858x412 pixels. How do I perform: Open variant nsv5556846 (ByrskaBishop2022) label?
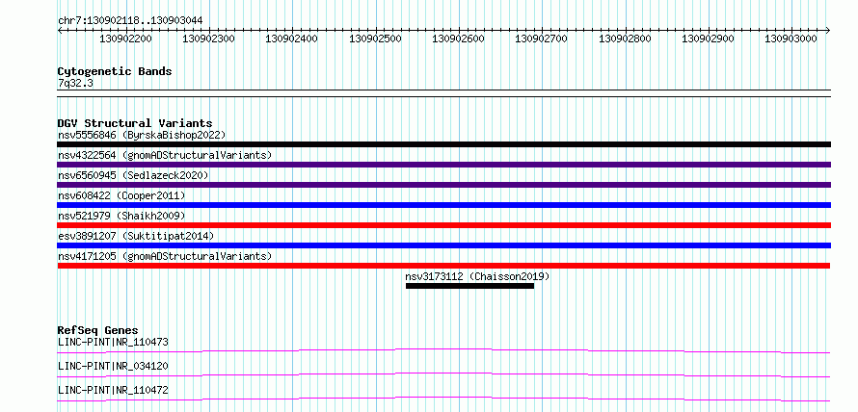[142, 135]
